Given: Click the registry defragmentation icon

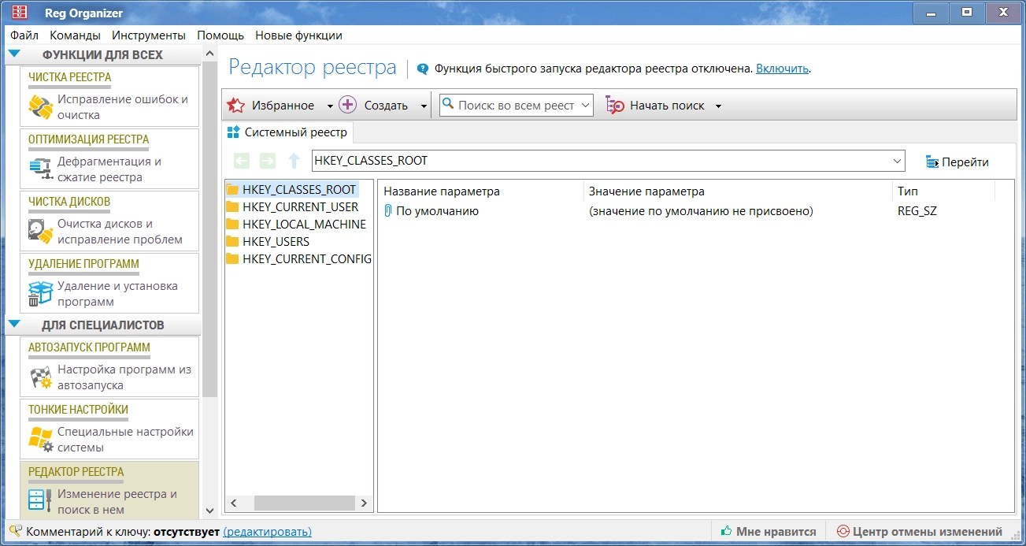Looking at the screenshot, I should (40, 167).
